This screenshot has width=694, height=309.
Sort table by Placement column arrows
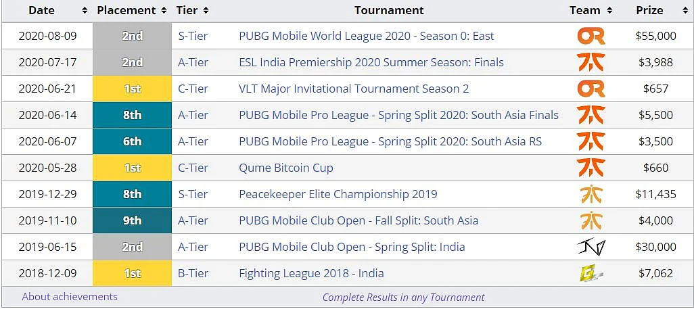[164, 11]
